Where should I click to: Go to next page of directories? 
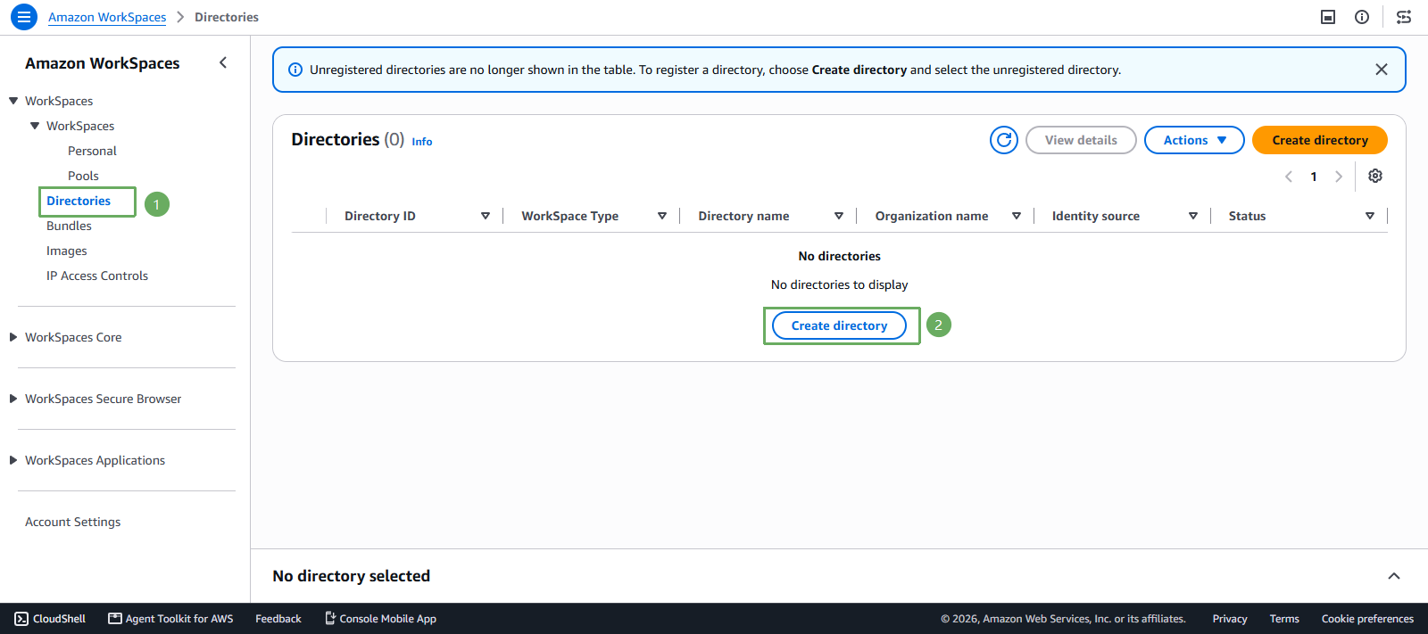(x=1339, y=177)
